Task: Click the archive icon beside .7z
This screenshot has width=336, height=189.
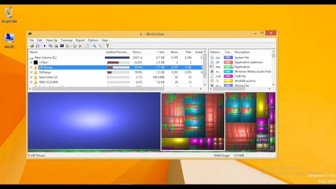Action: pyautogui.click(x=212, y=81)
